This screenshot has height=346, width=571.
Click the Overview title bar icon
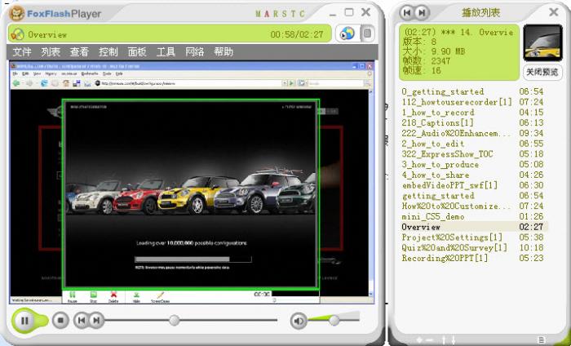[17, 34]
